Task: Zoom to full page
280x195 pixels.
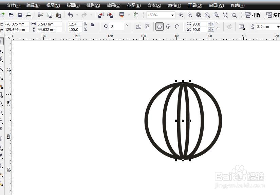Action: coord(217,15)
